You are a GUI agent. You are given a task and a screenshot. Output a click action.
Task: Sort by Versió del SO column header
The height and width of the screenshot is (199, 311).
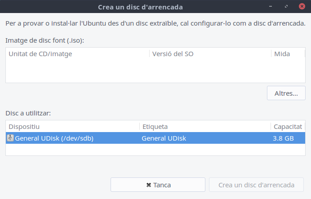tap(210, 54)
